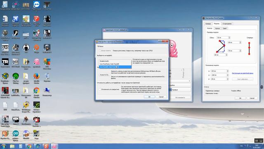Open the World of Tanks desktop shortcut
264x149 pixels.
(5, 34)
